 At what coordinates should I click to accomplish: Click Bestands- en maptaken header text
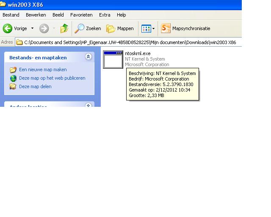(x=38, y=58)
